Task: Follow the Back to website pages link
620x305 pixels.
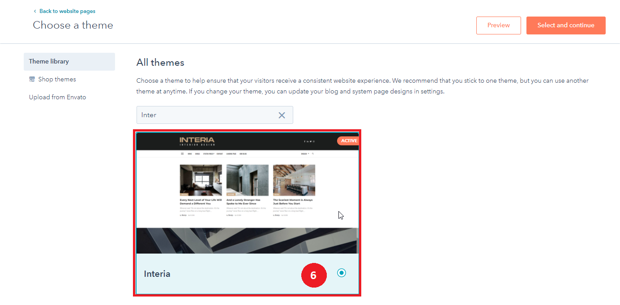Action: click(67, 11)
